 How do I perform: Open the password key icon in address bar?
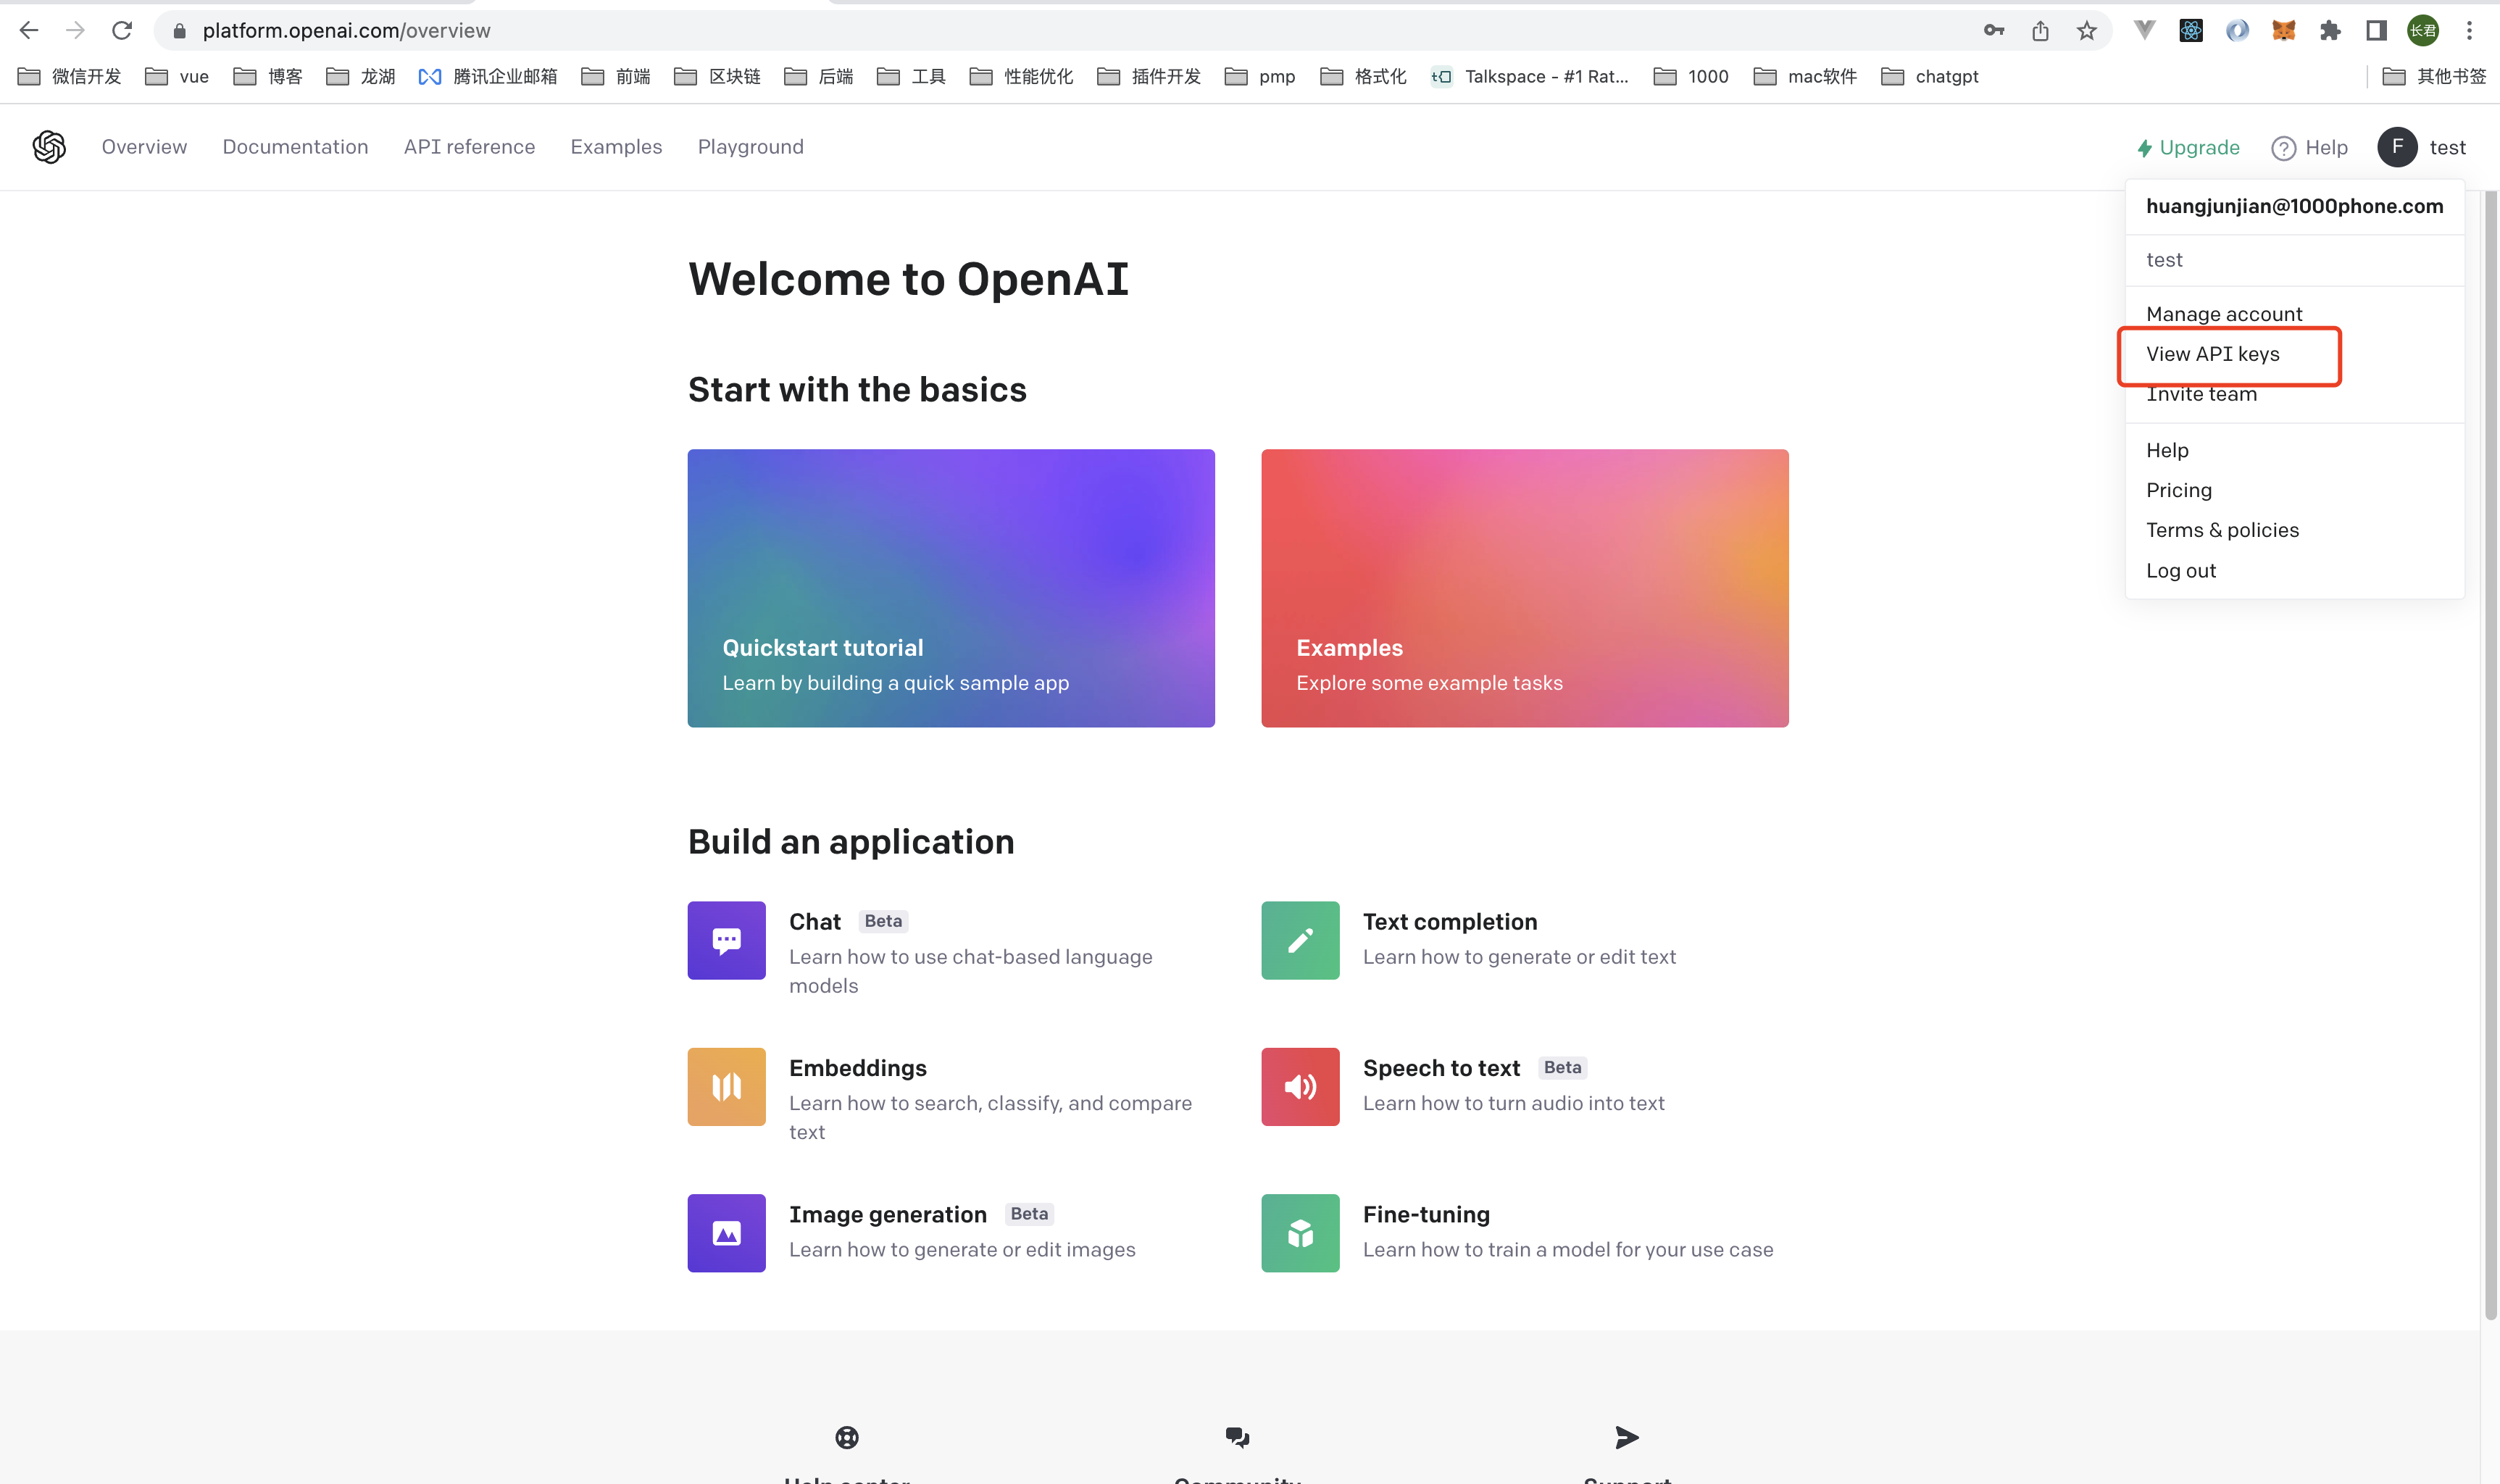point(1994,31)
